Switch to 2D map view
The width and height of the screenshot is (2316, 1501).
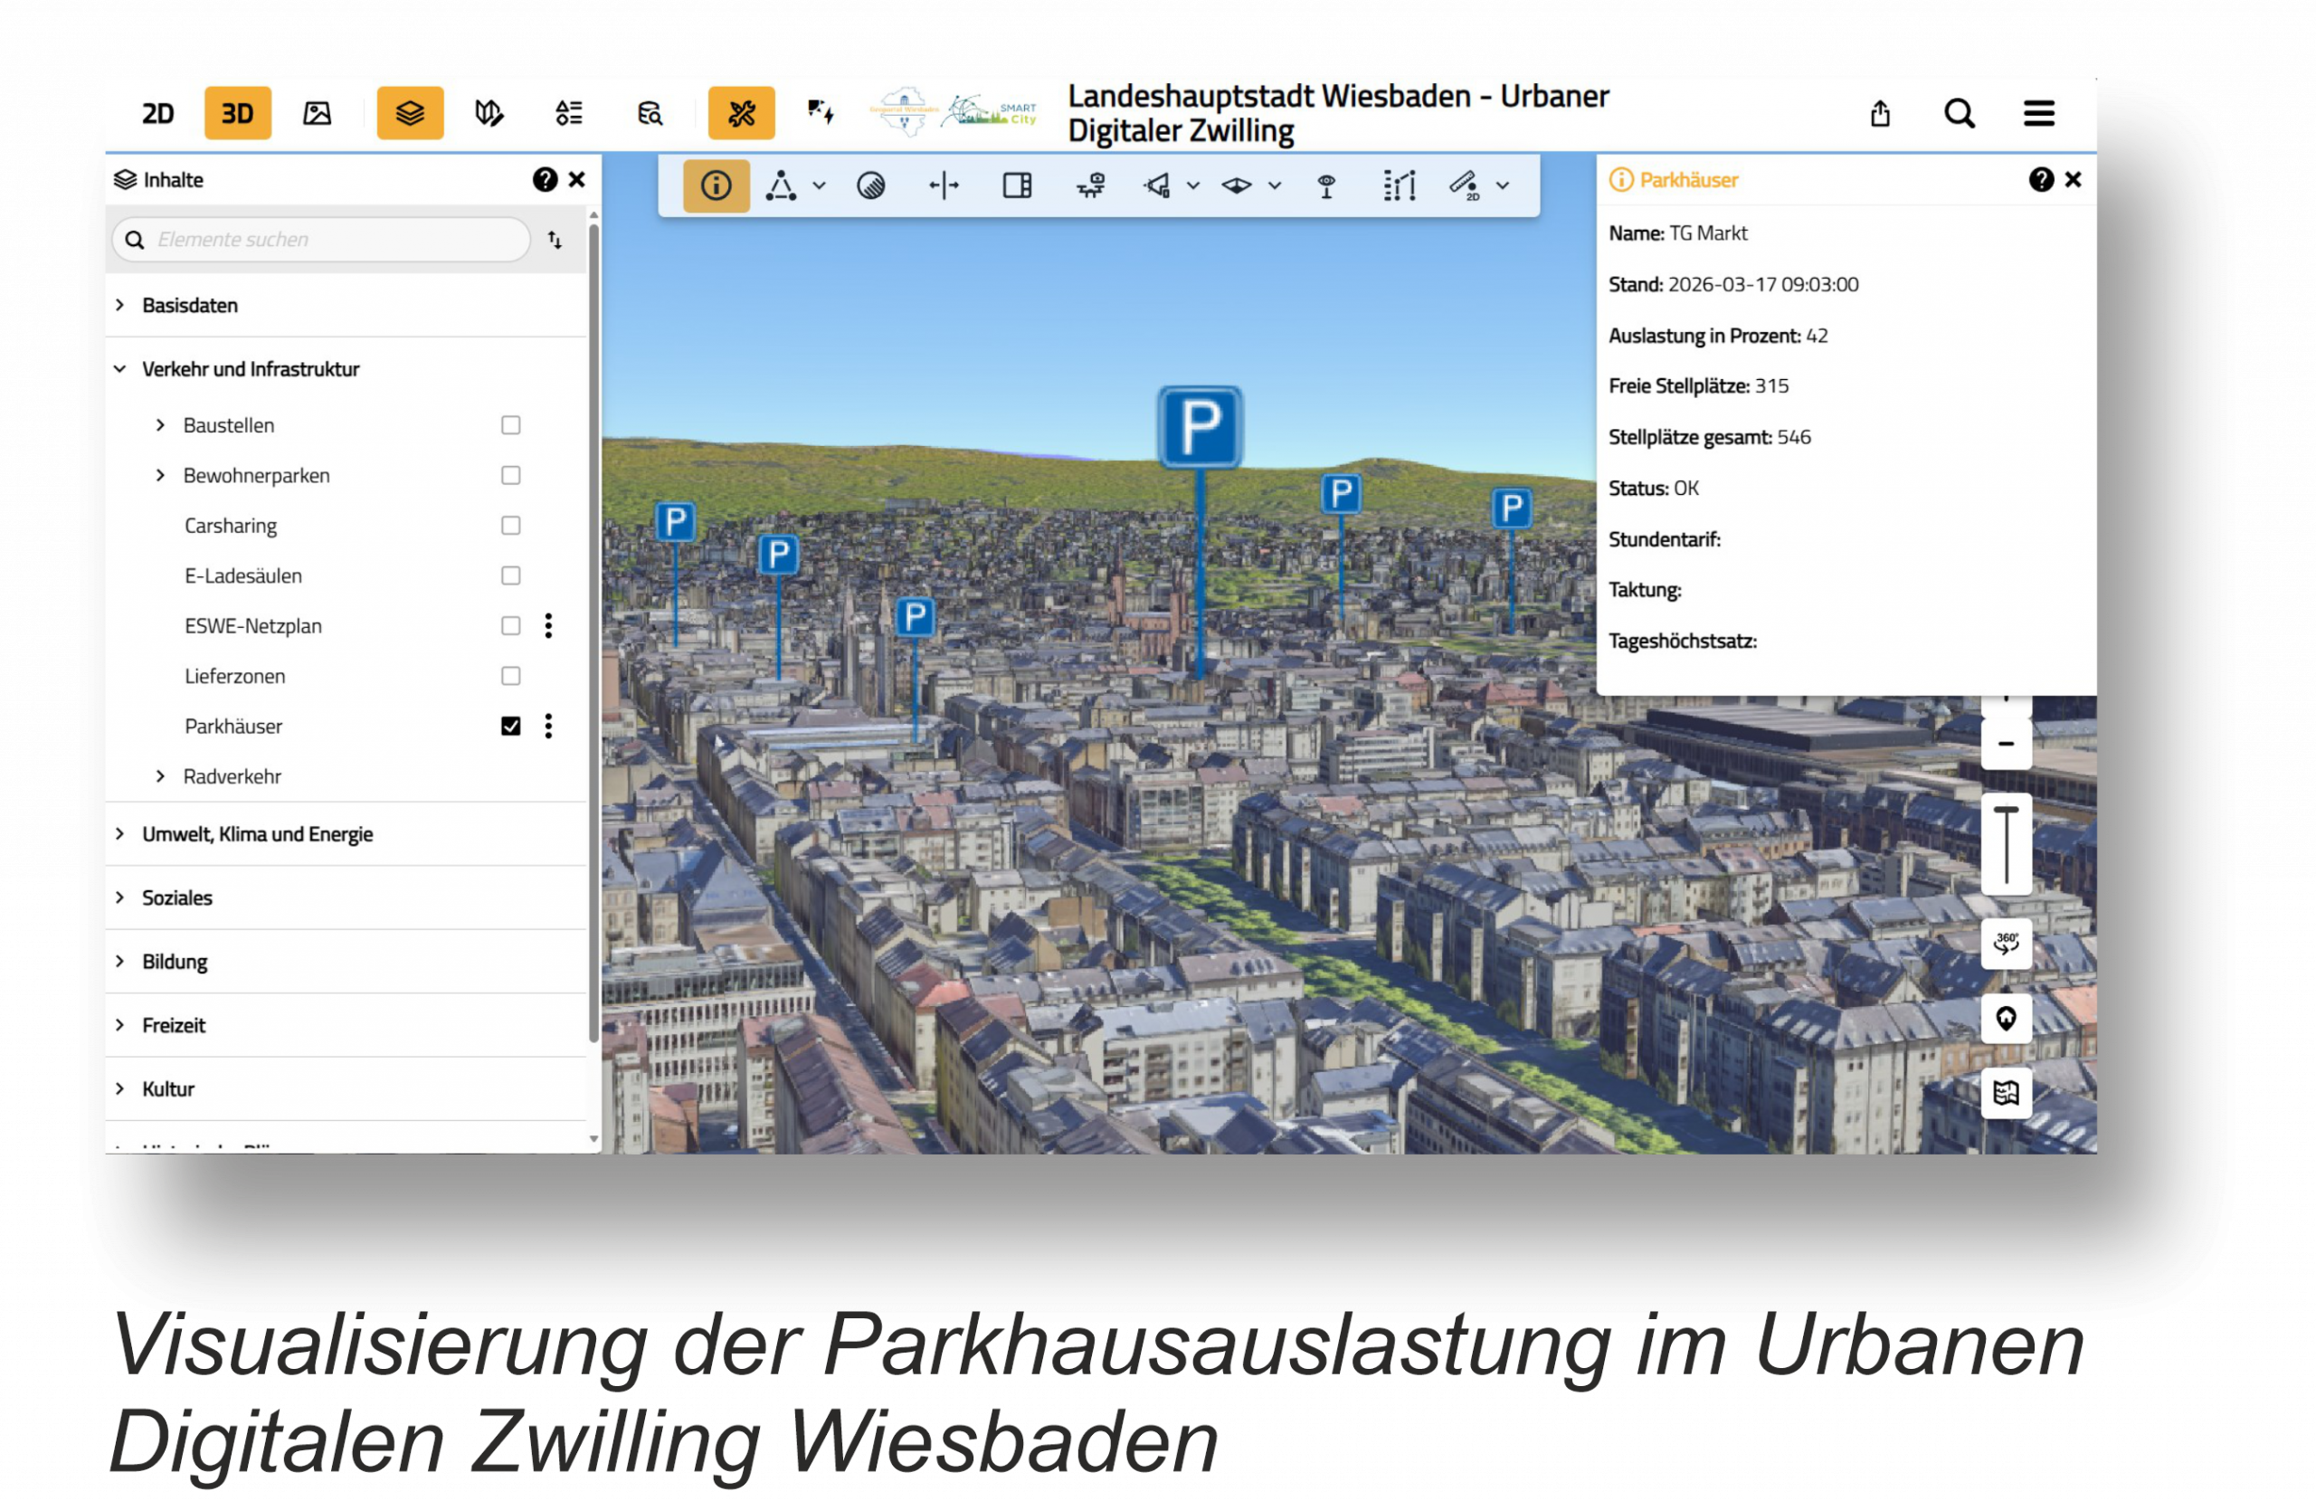point(157,113)
